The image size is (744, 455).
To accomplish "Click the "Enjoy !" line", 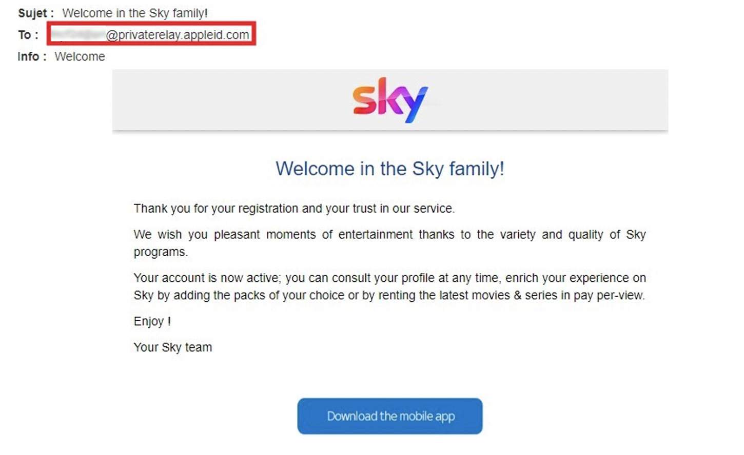I will tap(152, 321).
